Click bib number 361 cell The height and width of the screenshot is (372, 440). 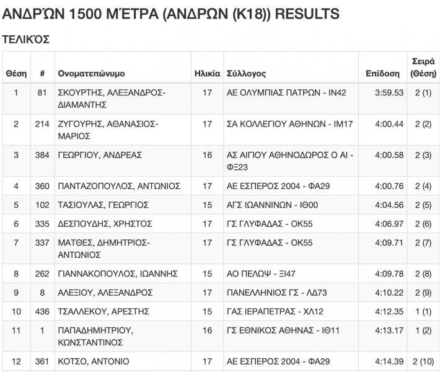[x=42, y=361]
